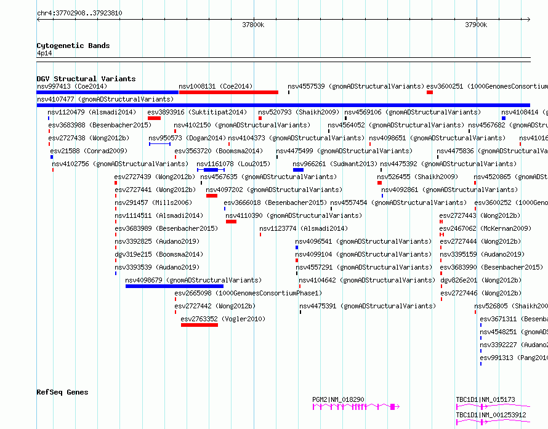Click the nsv966261 (Sudmant2013) blue bar
Image resolution: width=548 pixels, height=429 pixels.
298,170
